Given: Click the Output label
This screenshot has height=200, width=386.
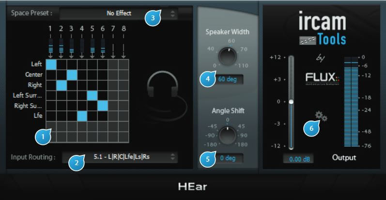Looking at the screenshot, I should click(344, 157).
